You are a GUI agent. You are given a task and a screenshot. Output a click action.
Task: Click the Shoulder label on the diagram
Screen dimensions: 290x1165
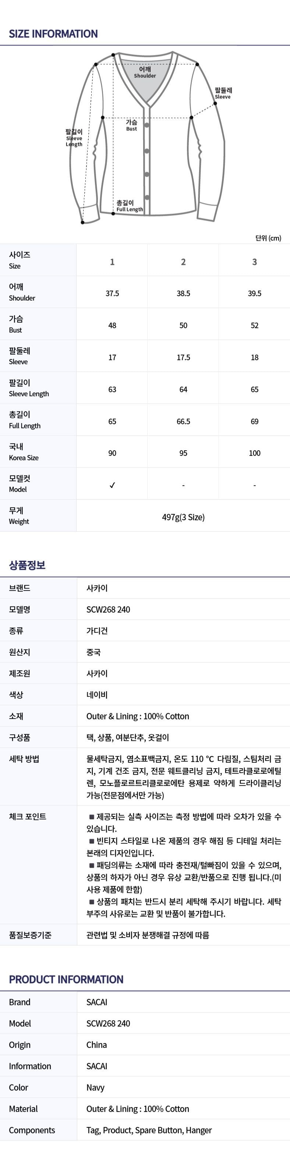pyautogui.click(x=145, y=72)
